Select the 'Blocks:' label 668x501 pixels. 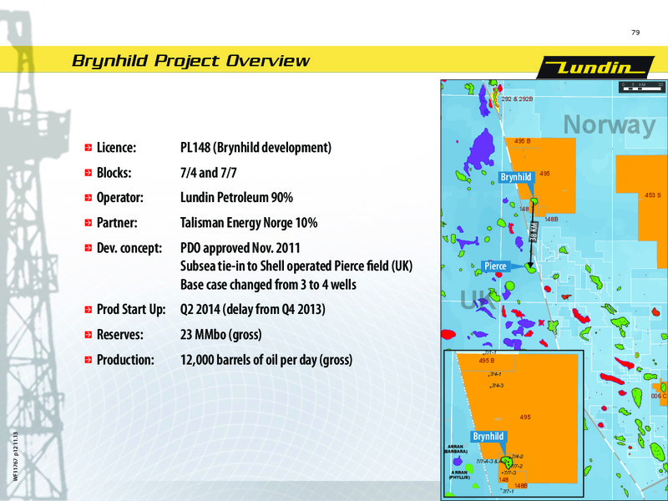point(114,173)
